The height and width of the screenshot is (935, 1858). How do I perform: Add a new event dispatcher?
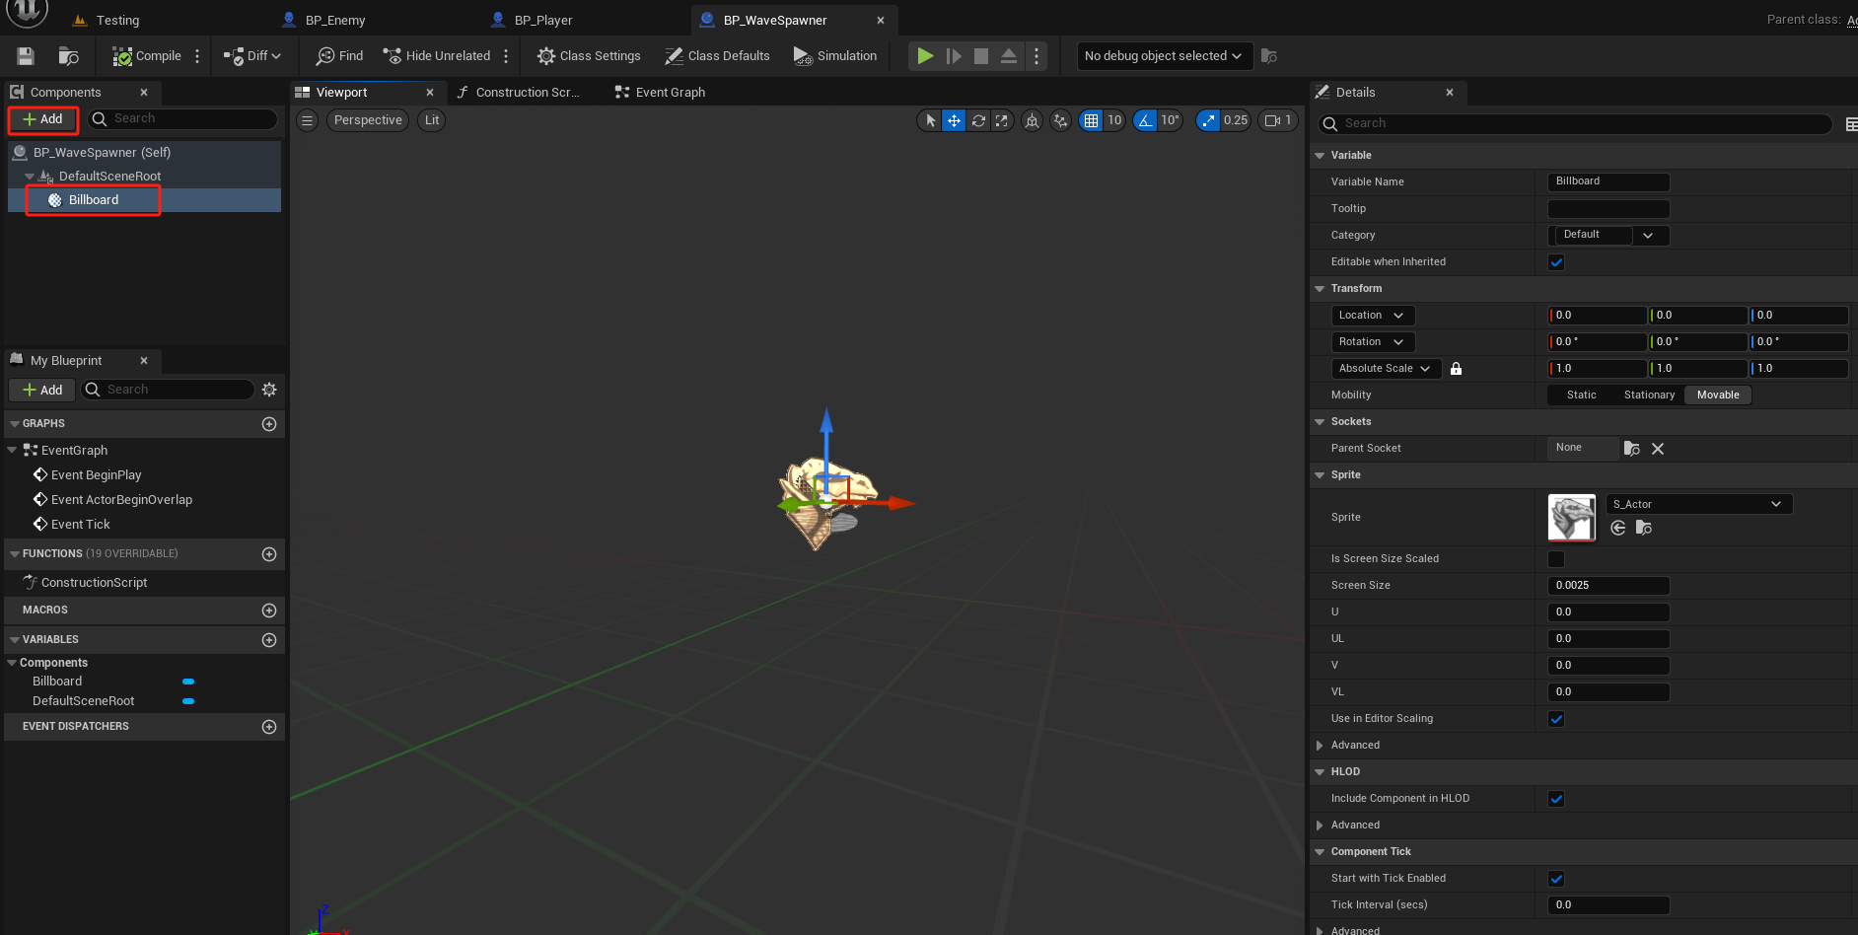pos(269,727)
